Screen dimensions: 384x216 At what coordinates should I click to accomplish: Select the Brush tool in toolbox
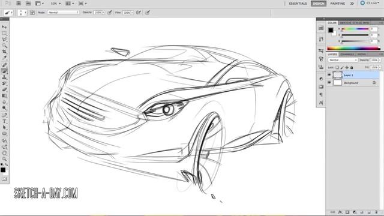[x=4, y=71]
